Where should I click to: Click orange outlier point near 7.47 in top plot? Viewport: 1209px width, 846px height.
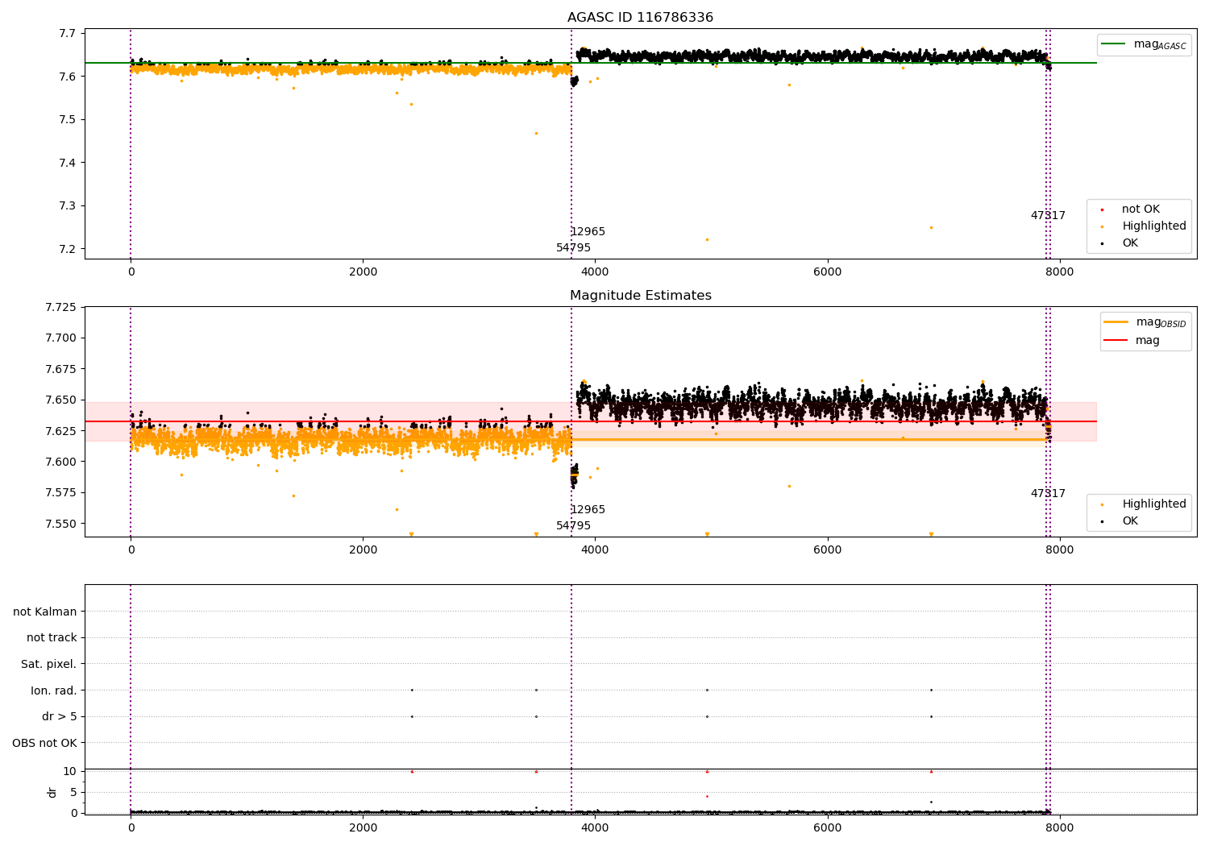pos(536,133)
